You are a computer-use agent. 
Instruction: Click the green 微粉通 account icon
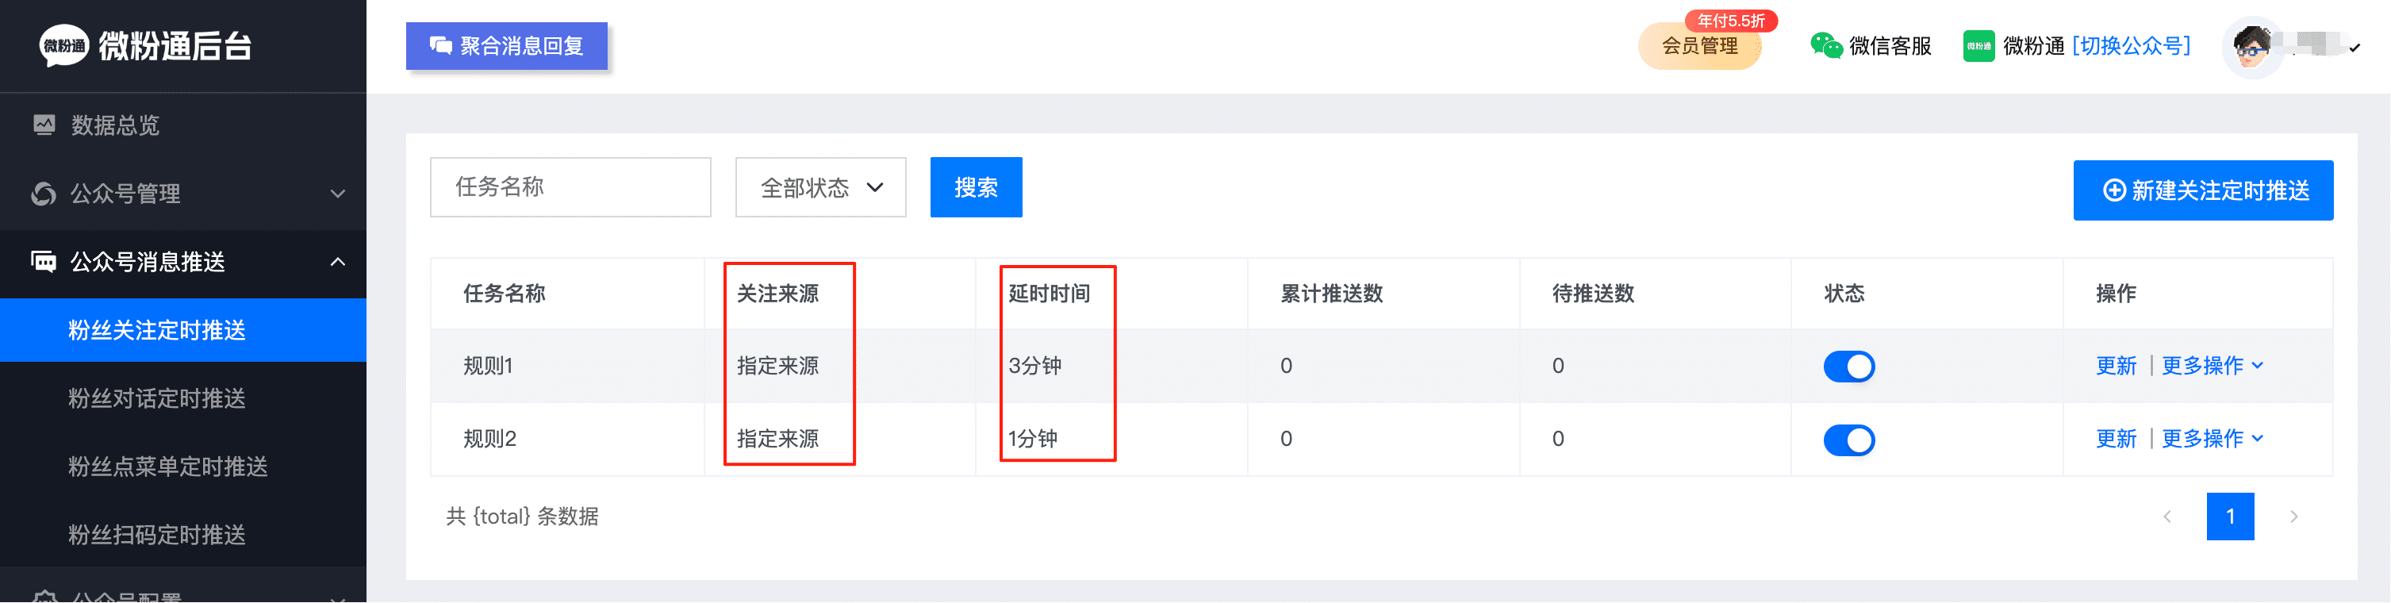[x=1978, y=45]
